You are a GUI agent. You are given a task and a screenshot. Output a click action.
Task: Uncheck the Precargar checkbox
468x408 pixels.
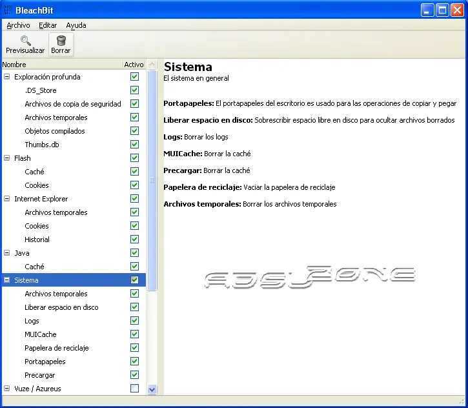(x=135, y=375)
